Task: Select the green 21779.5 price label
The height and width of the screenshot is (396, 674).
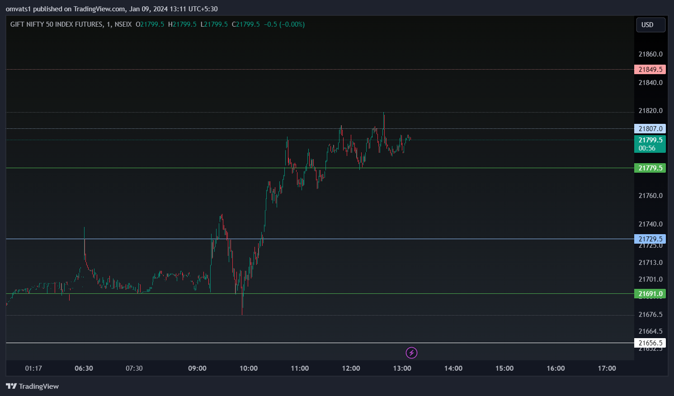Action: pos(650,168)
